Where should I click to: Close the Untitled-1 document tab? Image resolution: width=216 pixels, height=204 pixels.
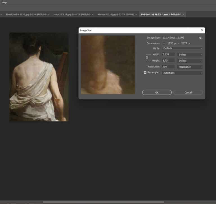[183, 14]
